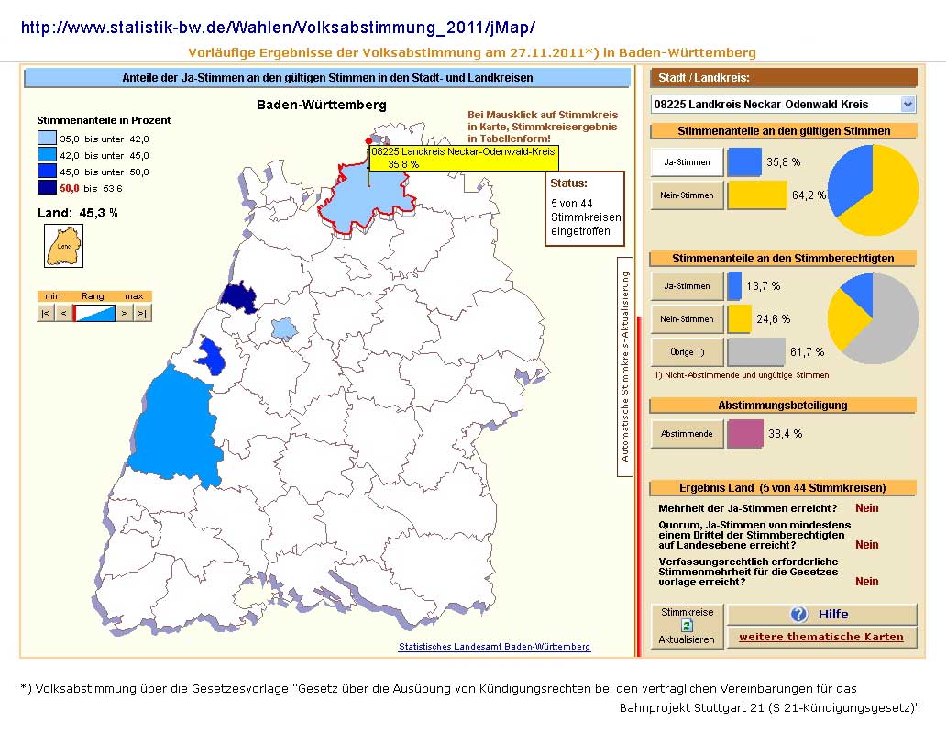Screen dimensions: 946x734
Task: Click the Baden-Württemberg map title
Action: (322, 105)
